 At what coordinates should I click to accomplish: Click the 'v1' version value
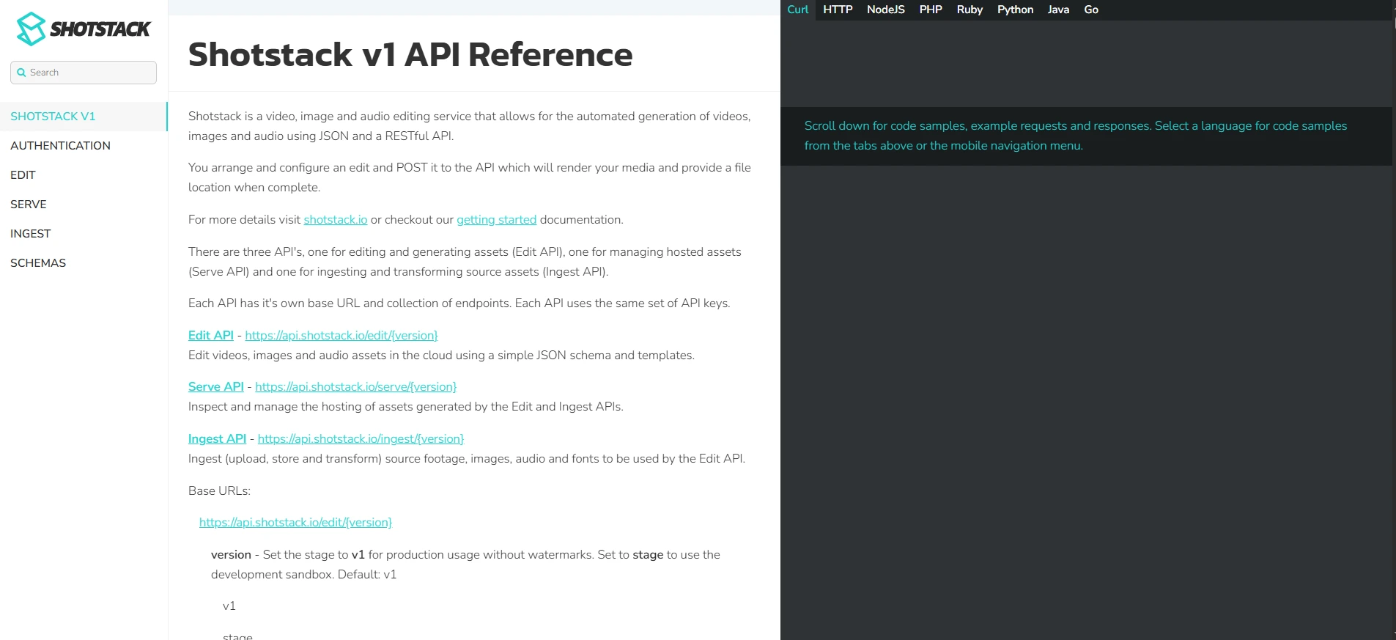pos(229,606)
